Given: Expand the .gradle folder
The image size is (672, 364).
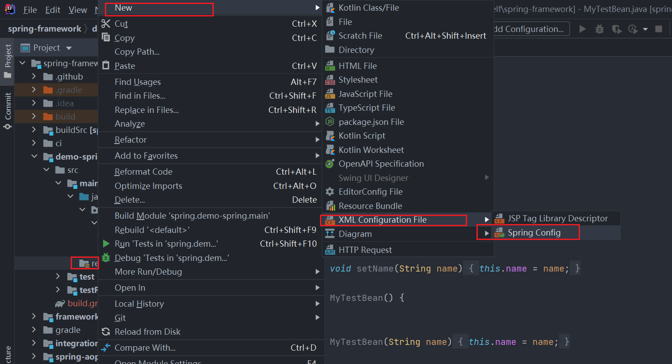Looking at the screenshot, I should pyautogui.click(x=34, y=90).
